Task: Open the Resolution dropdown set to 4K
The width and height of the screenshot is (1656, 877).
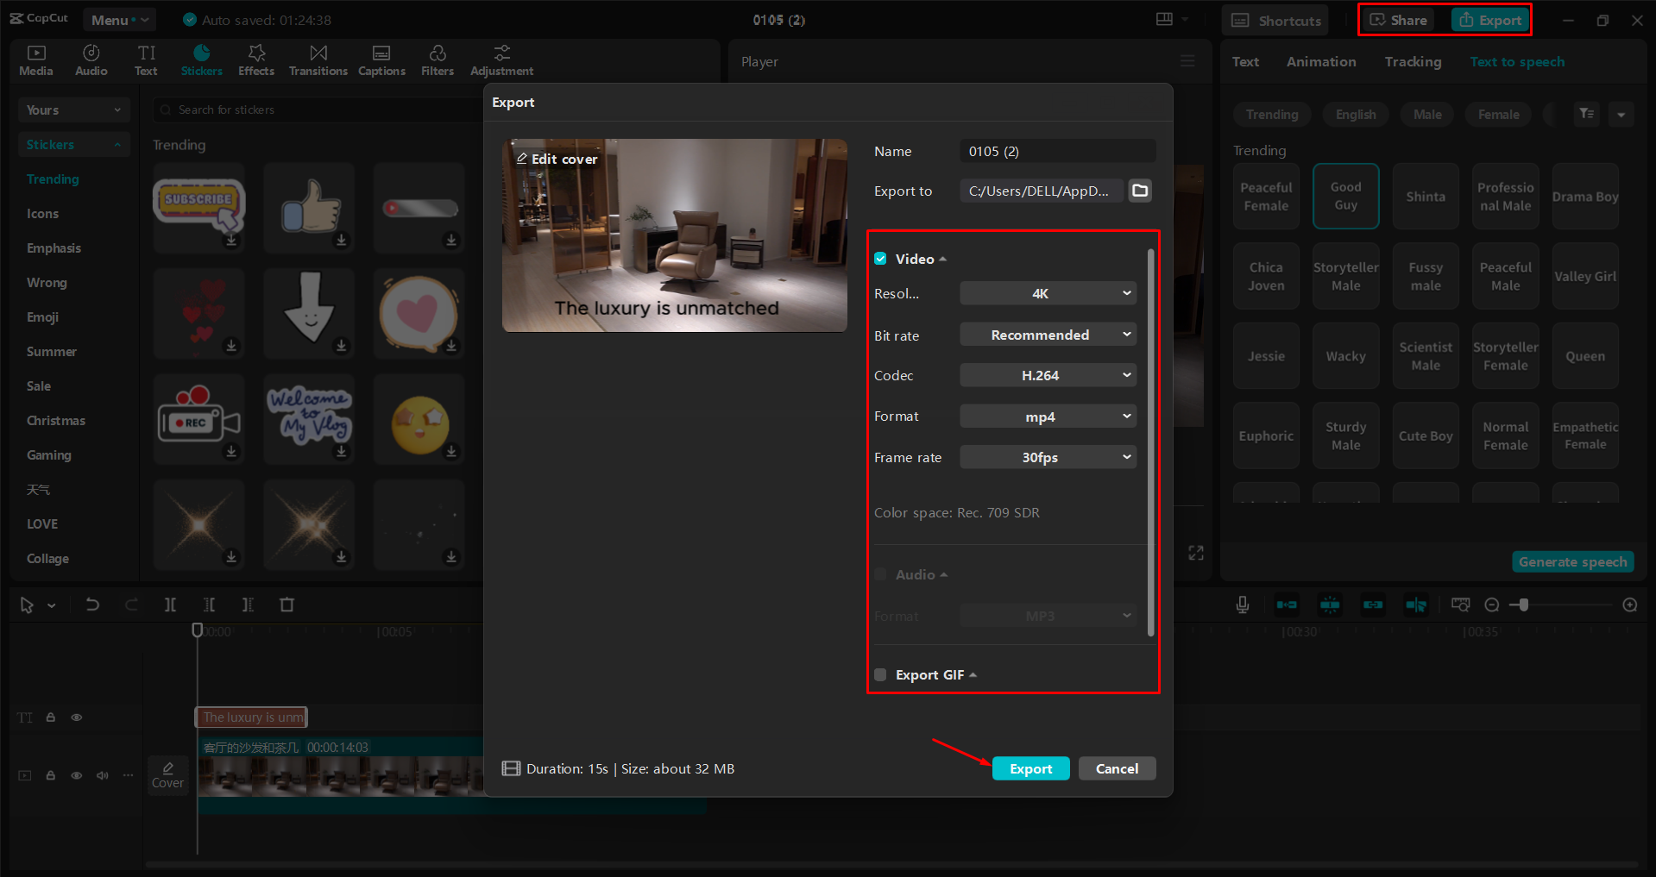Action: pos(1047,293)
